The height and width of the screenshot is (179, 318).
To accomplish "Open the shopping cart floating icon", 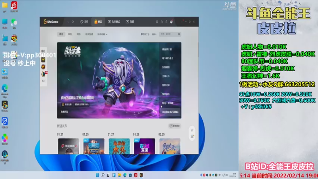I will click(192, 130).
